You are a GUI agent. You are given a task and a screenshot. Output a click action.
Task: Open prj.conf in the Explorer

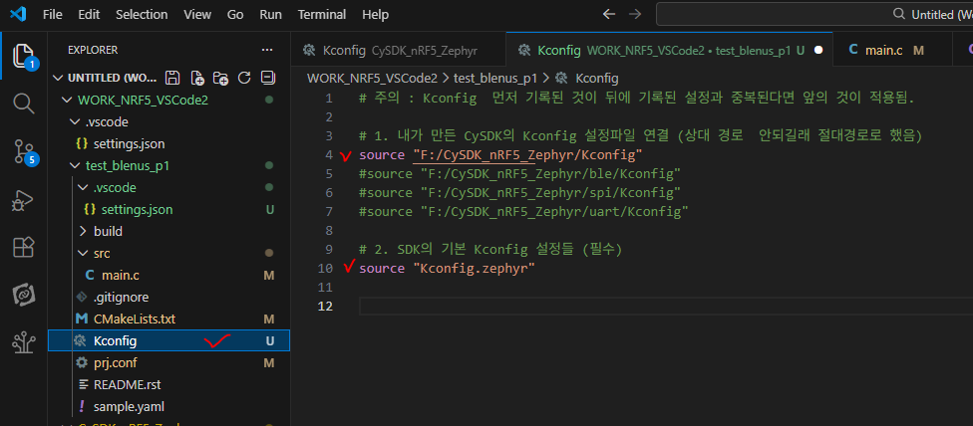(x=115, y=362)
